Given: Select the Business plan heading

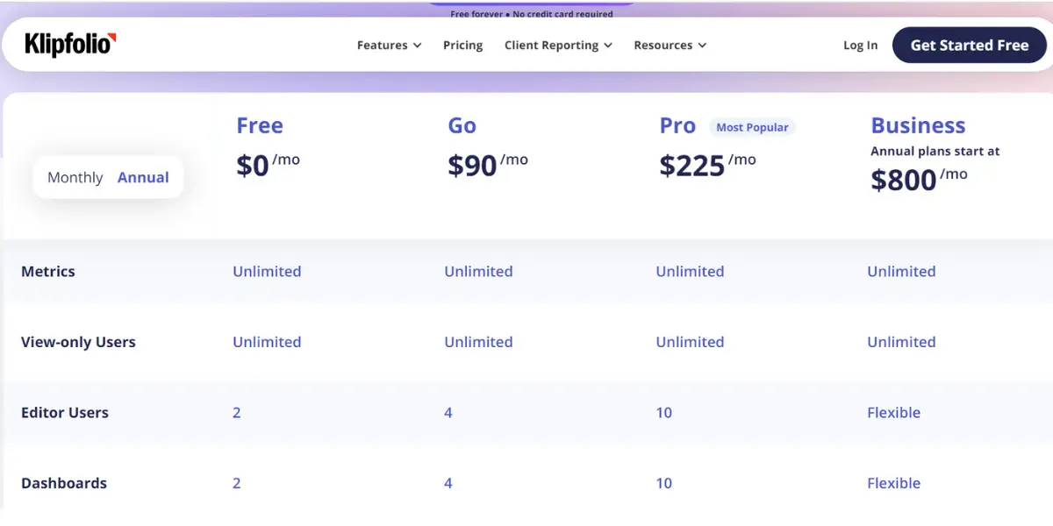Looking at the screenshot, I should point(918,125).
